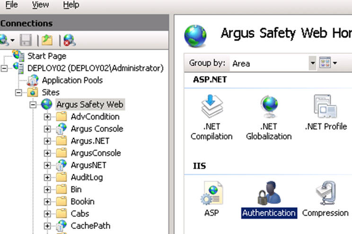The height and width of the screenshot is (234, 352).
Task: Click the AuditLog folder icon
Action: click(62, 177)
